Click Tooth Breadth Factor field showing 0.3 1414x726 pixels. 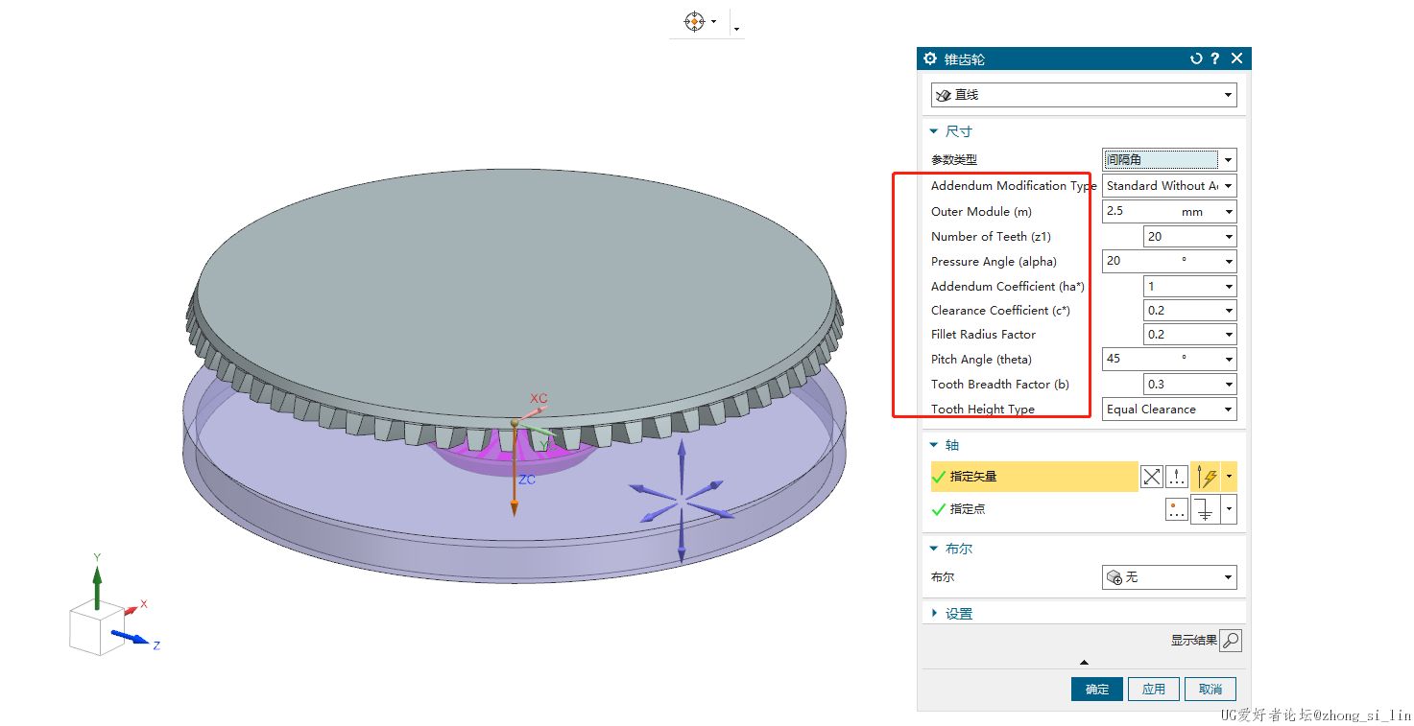pos(1182,384)
